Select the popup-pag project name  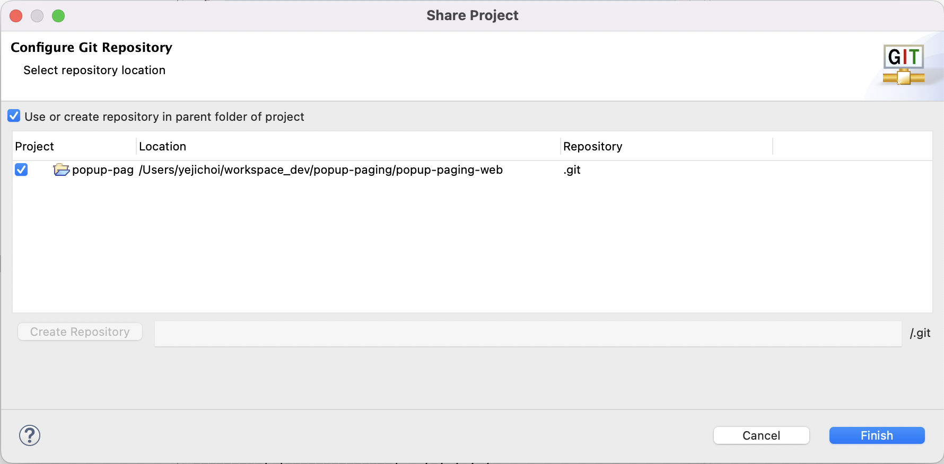[x=103, y=169]
